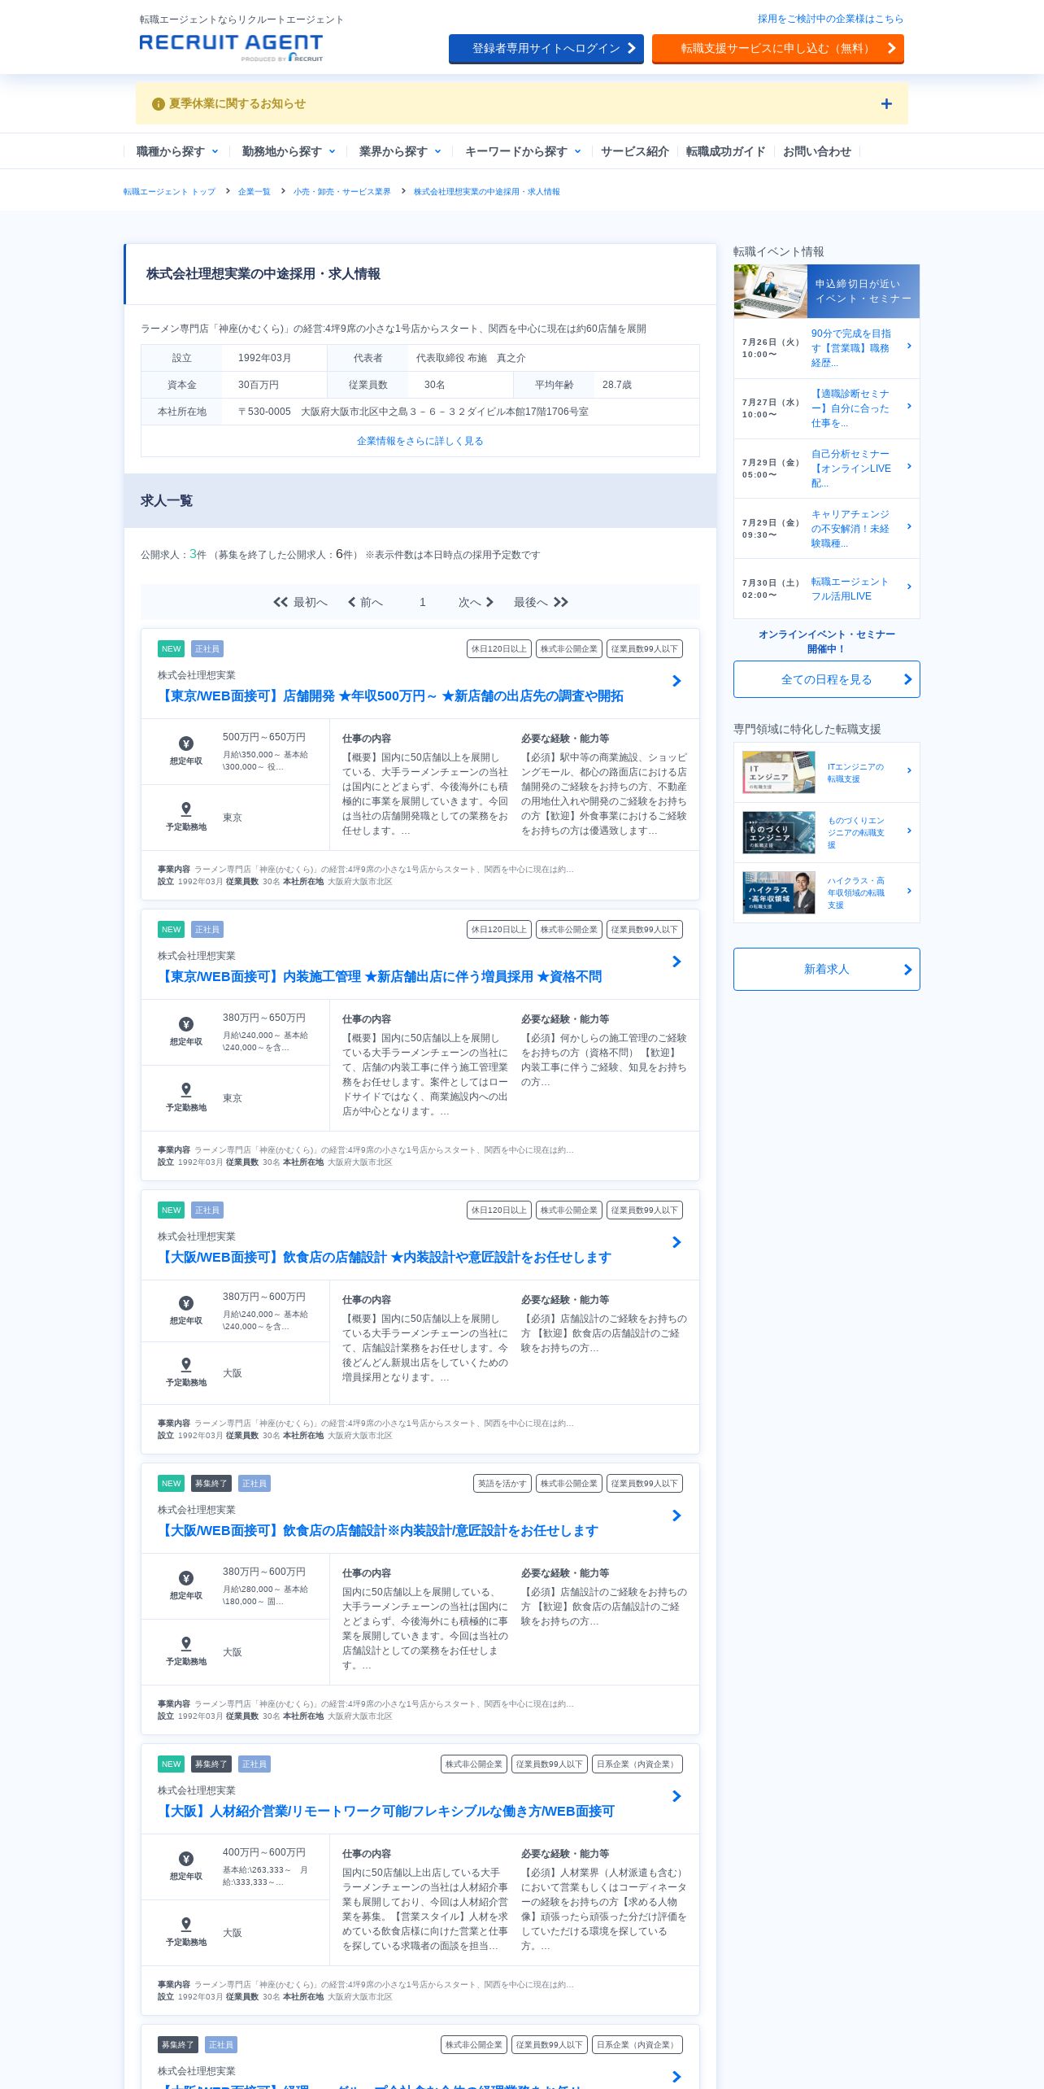Click location pin in 人材紹介営業 card

click(x=186, y=1925)
